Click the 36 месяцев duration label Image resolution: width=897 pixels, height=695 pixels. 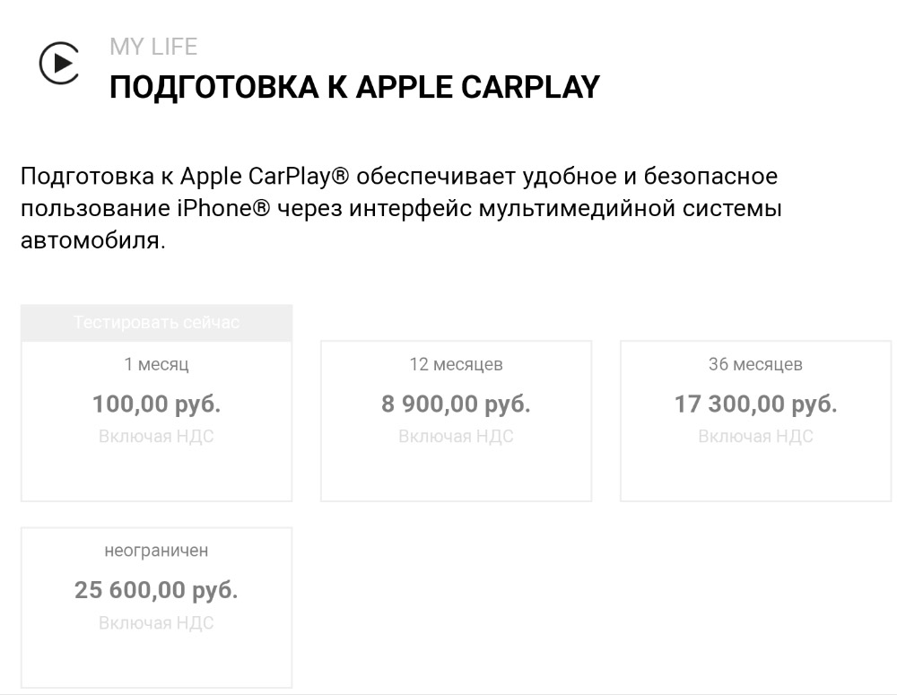coord(755,364)
